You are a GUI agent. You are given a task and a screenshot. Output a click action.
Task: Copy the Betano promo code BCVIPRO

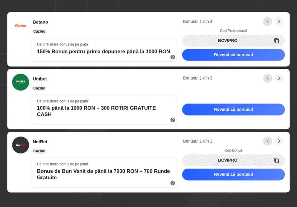[x=277, y=41]
